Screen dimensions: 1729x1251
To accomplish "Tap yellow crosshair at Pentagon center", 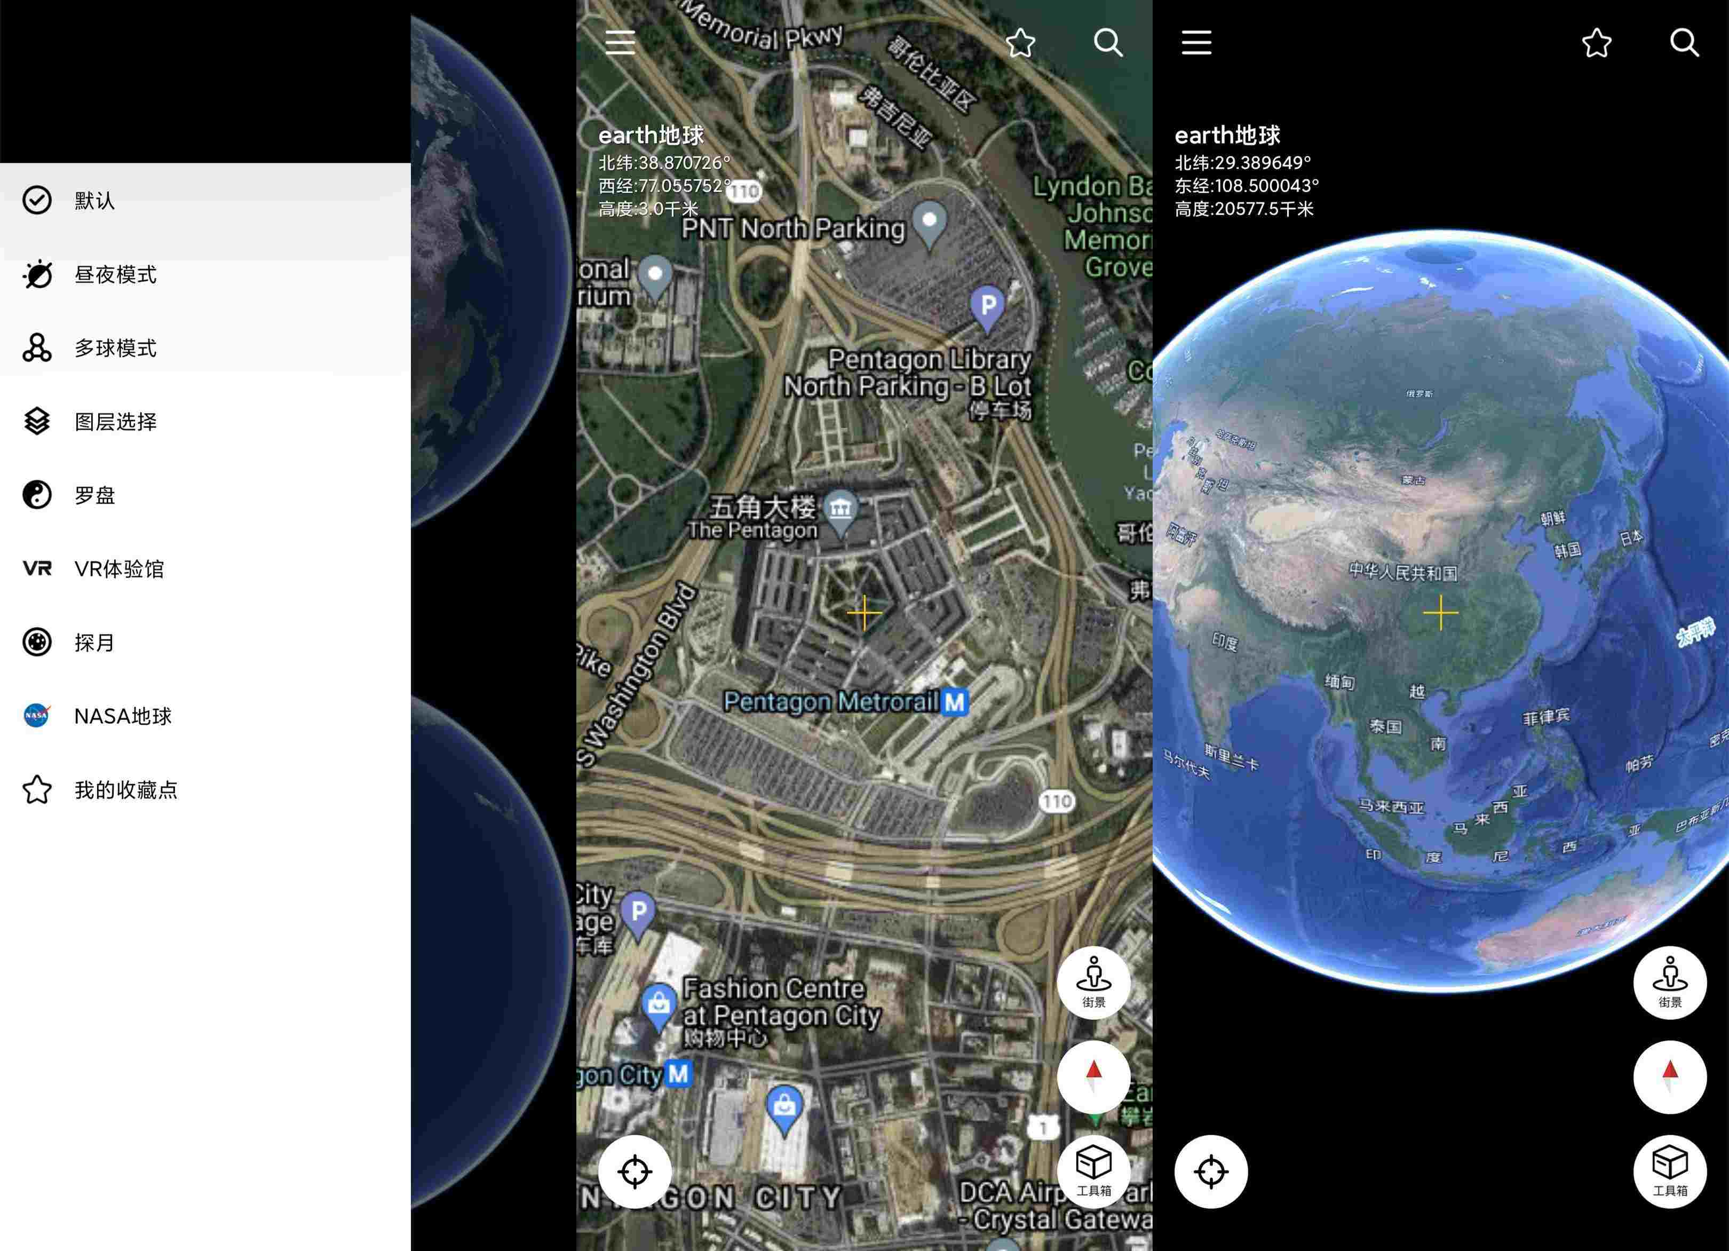I will coord(864,613).
